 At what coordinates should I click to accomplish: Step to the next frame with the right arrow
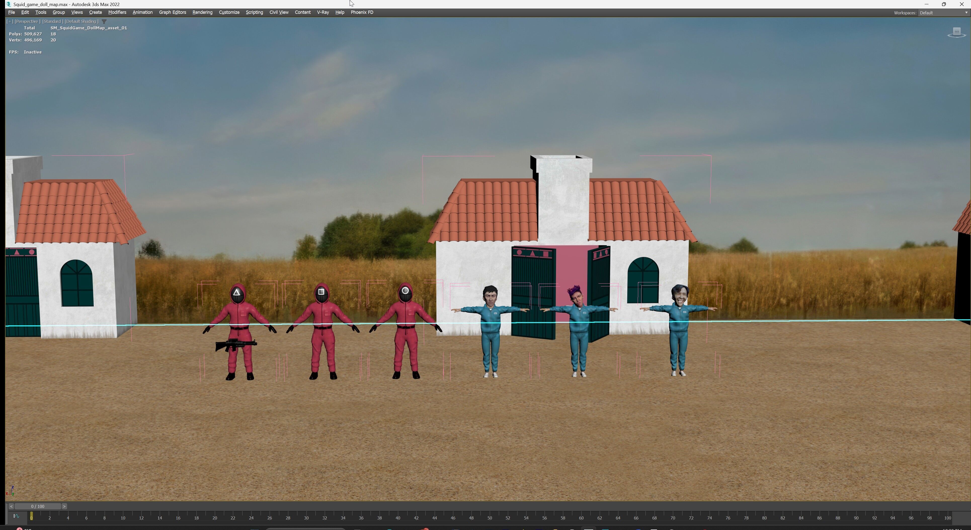(64, 506)
